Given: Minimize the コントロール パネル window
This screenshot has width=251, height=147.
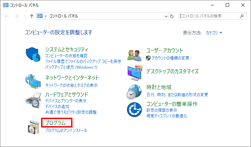Looking at the screenshot, I should tap(212, 5).
